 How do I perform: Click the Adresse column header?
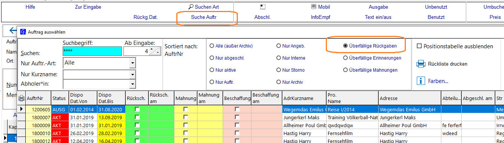click(410, 98)
